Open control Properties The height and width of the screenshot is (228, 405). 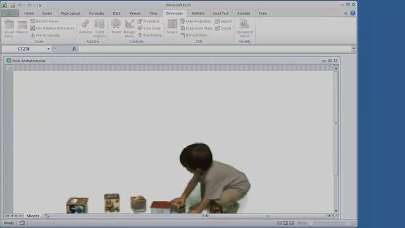coord(149,21)
